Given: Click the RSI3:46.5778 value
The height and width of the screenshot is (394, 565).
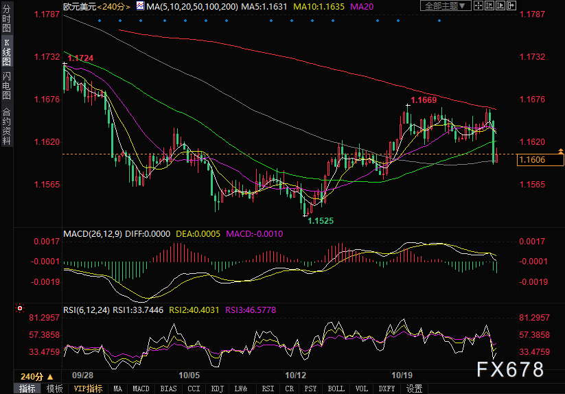Looking at the screenshot, I should point(251,310).
